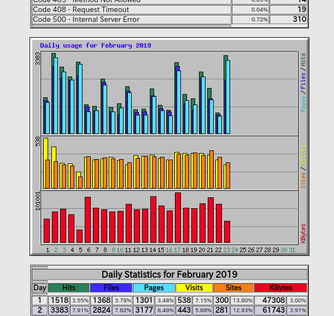
Task: Select the Code 408 Request Timeout row
Action: [131, 9]
